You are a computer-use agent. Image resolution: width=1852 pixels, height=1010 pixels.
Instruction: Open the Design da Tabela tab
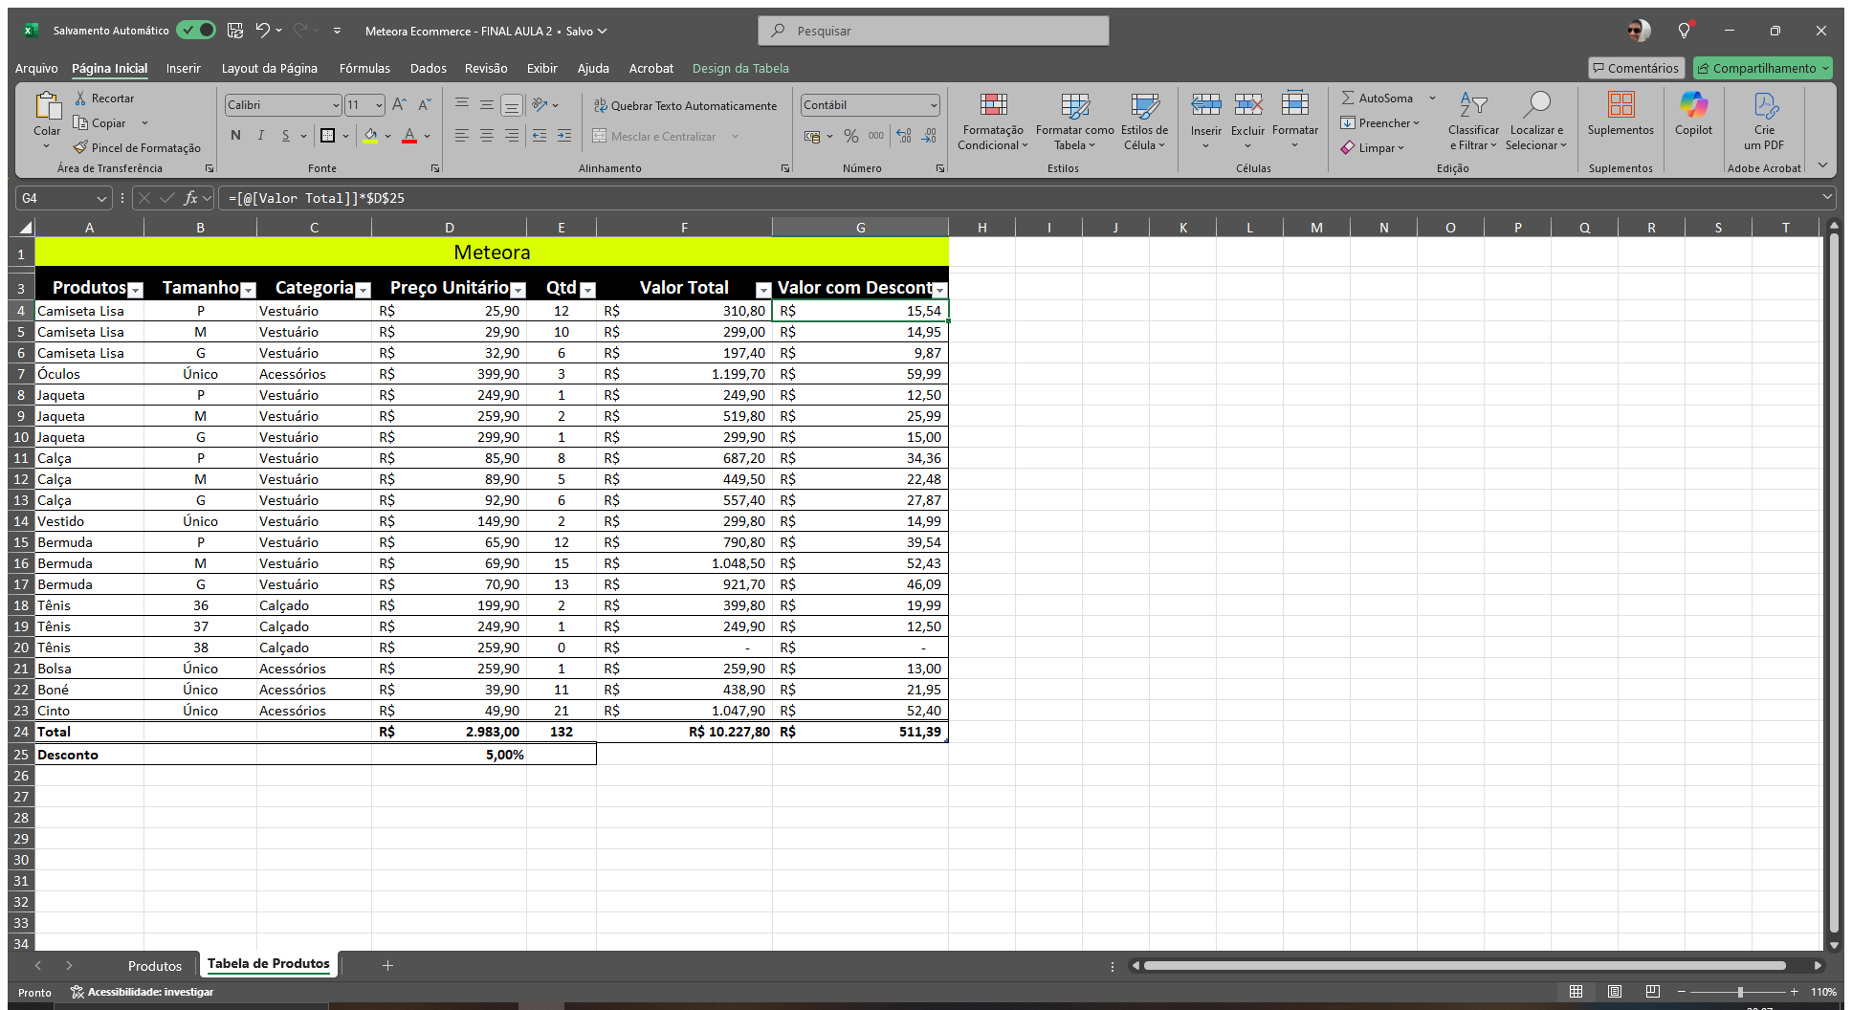(740, 69)
